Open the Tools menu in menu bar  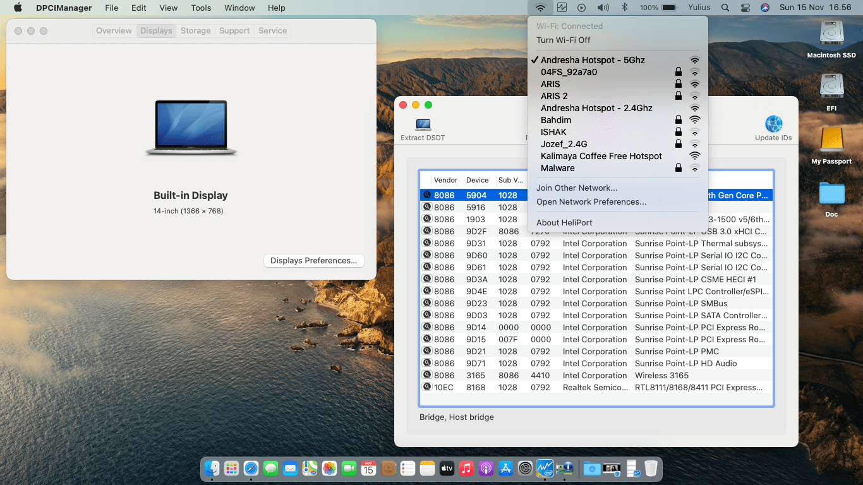201,8
